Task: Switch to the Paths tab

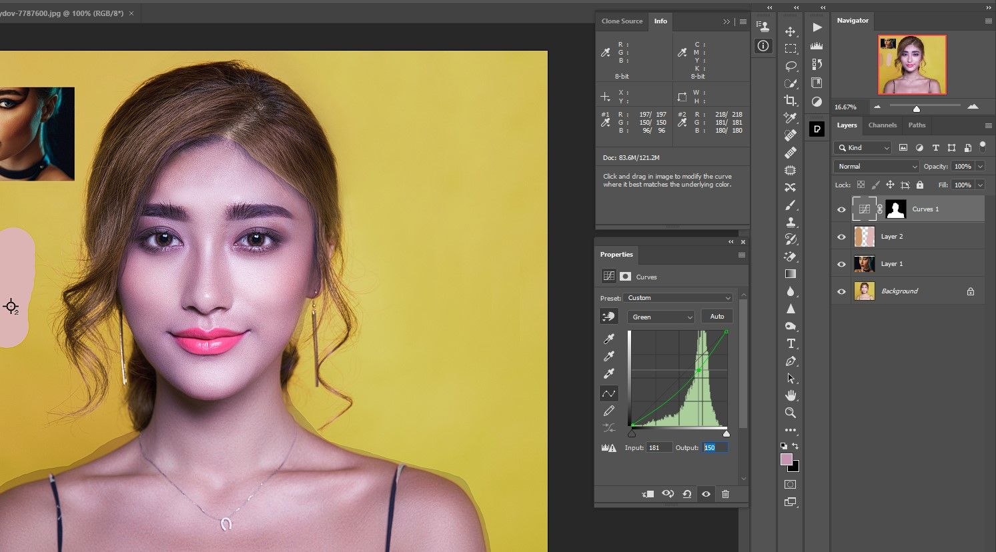Action: tap(917, 125)
